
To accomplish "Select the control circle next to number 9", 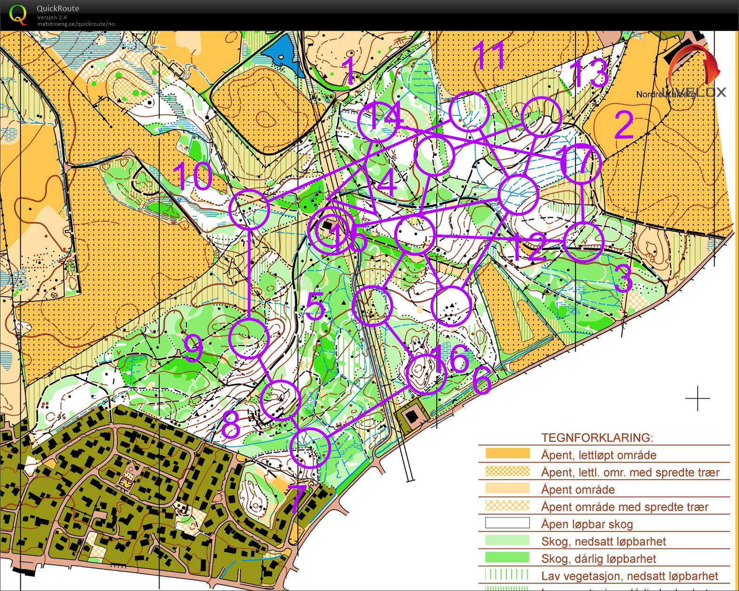I will (249, 339).
